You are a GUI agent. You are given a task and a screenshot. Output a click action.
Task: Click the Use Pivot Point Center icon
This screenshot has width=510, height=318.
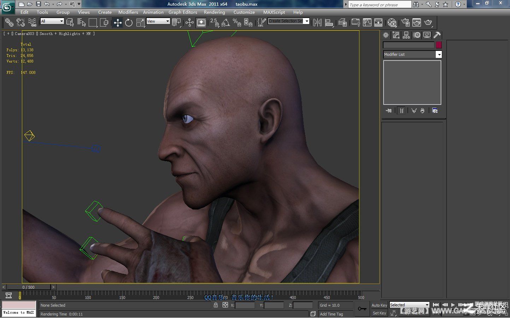tap(176, 23)
